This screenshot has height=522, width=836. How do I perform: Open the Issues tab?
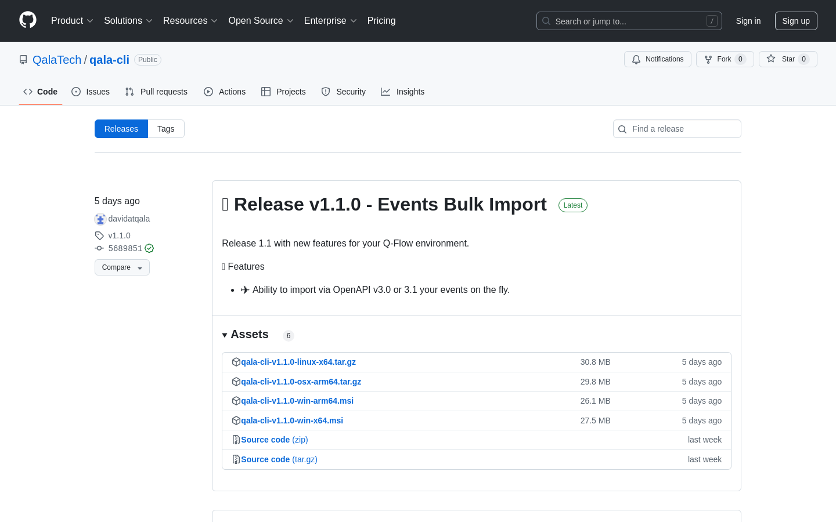click(91, 92)
